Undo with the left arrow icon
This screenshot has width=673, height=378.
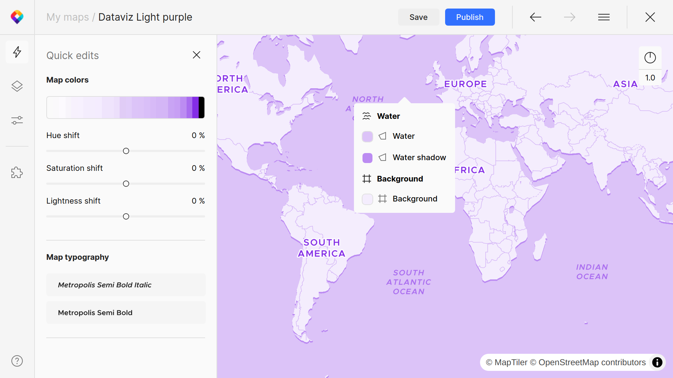tap(535, 17)
